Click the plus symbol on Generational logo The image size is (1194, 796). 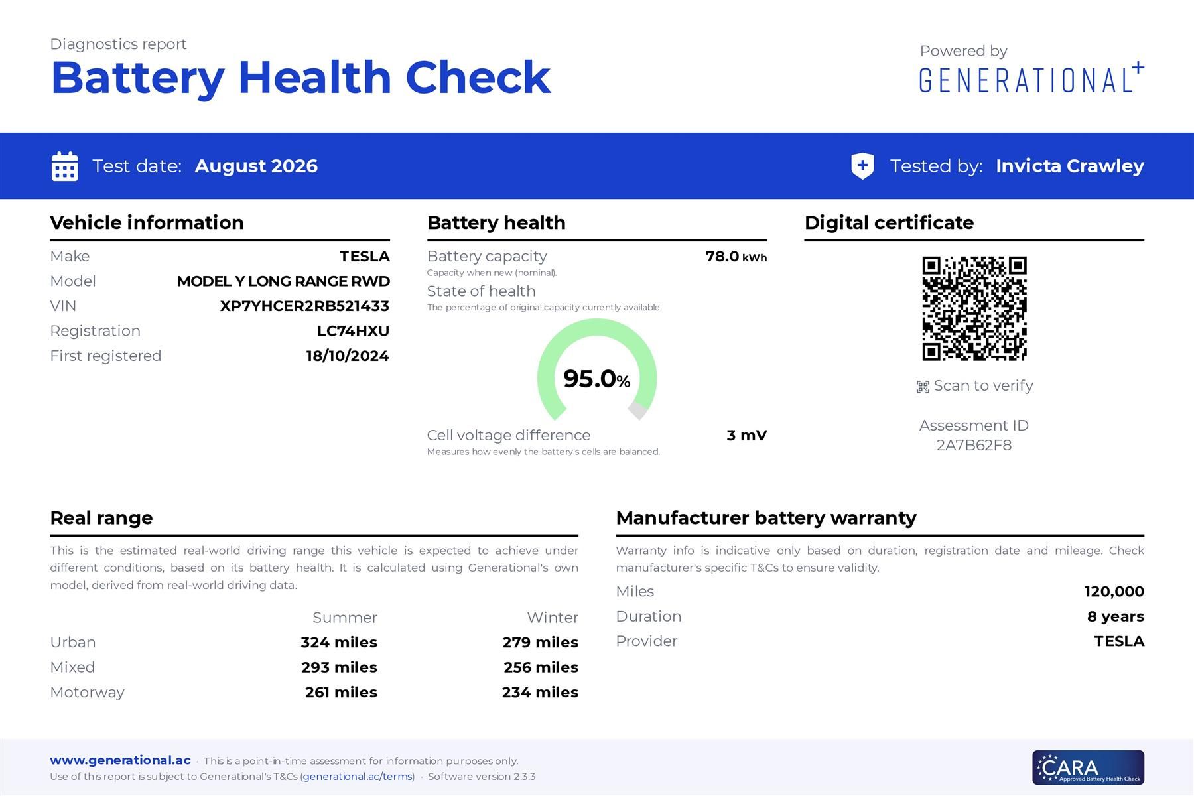pyautogui.click(x=1138, y=67)
